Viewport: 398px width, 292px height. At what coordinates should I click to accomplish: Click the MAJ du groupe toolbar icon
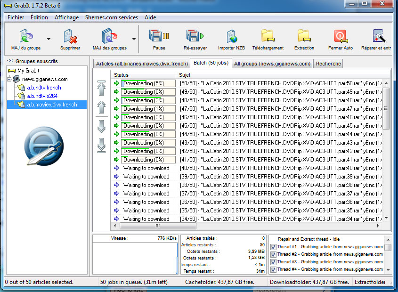tap(26, 35)
